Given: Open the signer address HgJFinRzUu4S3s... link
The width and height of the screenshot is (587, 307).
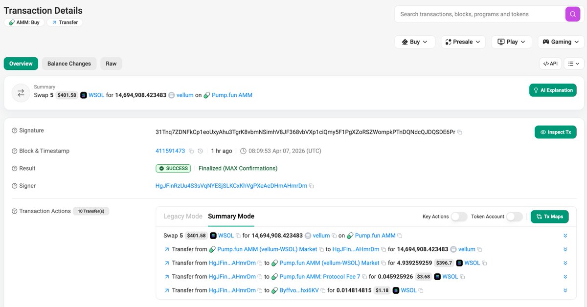Looking at the screenshot, I should [x=231, y=186].
